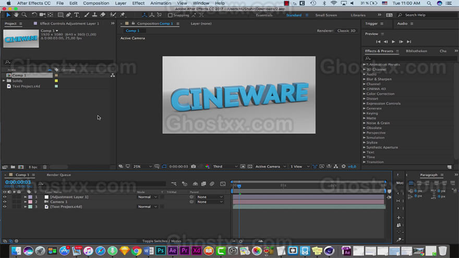Click the Composition Mini-Flowchart icon in timeline
Screen dimensions: 459x258
174,183
